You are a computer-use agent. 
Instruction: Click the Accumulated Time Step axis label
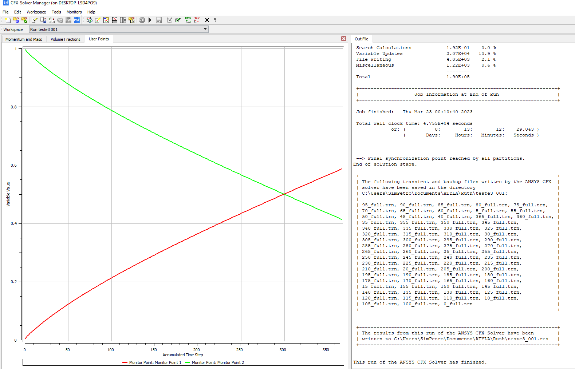(183, 355)
